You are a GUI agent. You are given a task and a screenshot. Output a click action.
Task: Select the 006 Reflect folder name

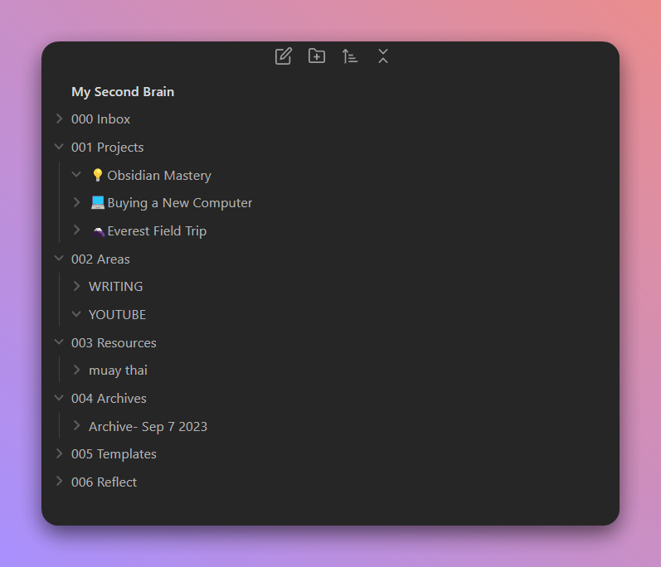[104, 482]
